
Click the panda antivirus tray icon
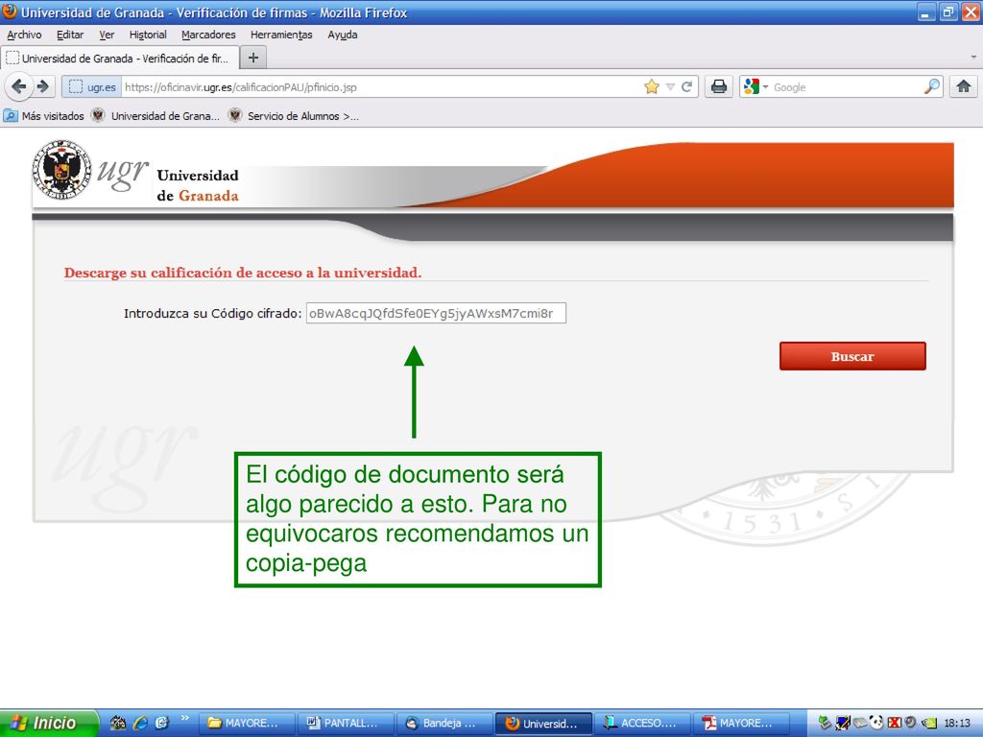coord(877,724)
